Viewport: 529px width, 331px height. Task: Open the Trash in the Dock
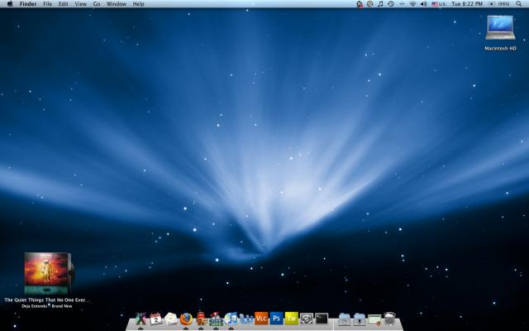click(389, 319)
